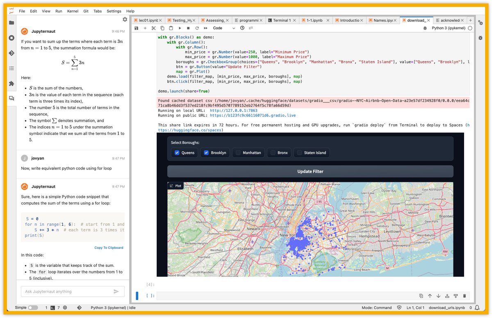Screen dimensions: 492x318
Task: Interrupt the kernel with the stop icon
Action: [x=188, y=28]
